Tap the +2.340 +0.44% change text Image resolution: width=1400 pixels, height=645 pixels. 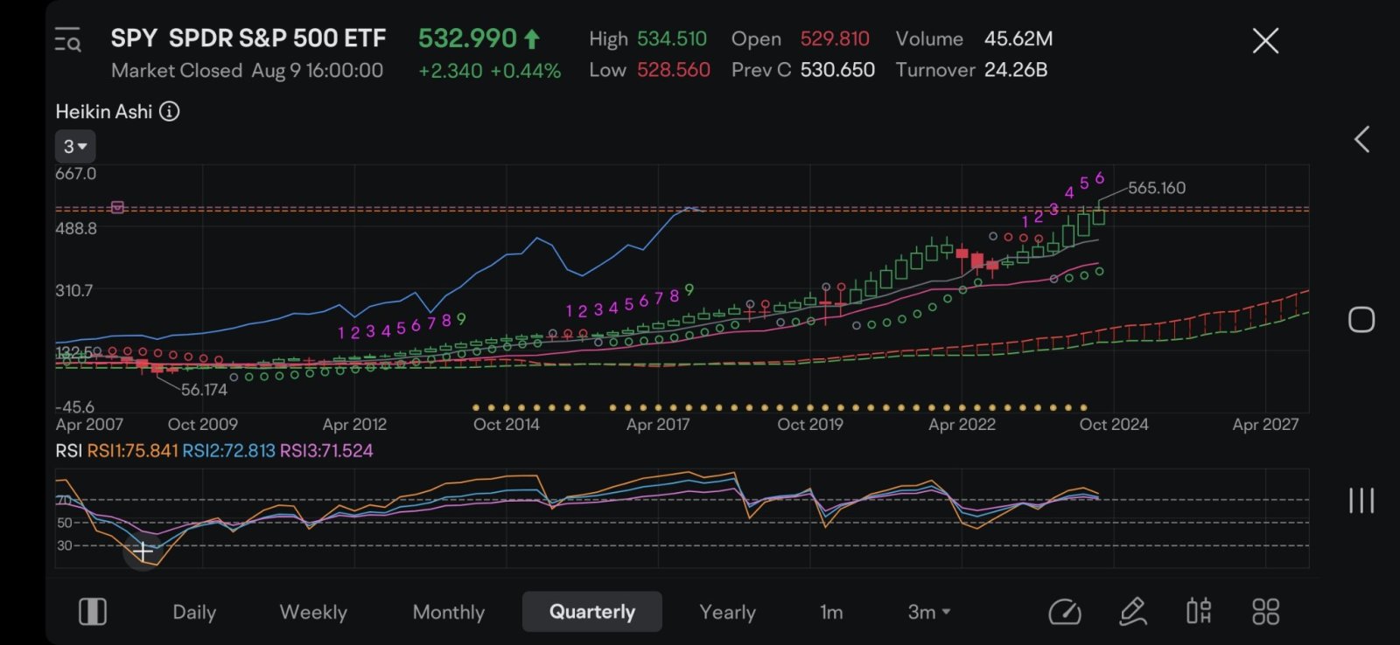(x=489, y=71)
